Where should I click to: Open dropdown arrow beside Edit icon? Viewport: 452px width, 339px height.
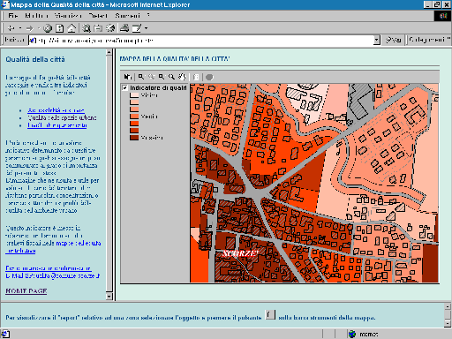click(x=146, y=28)
